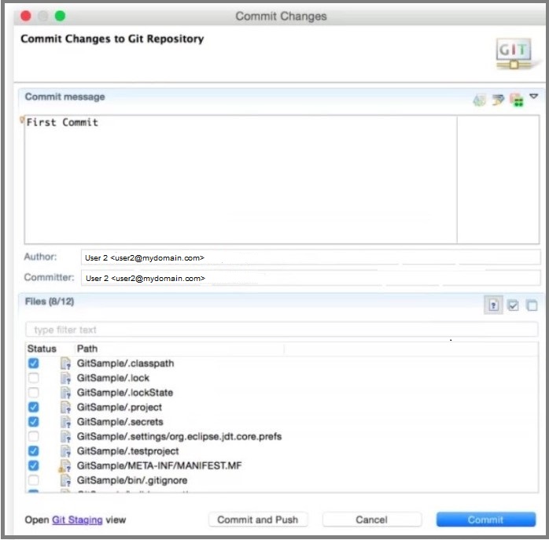This screenshot has width=549, height=540.
Task: Click the Author field
Action: coord(311,257)
